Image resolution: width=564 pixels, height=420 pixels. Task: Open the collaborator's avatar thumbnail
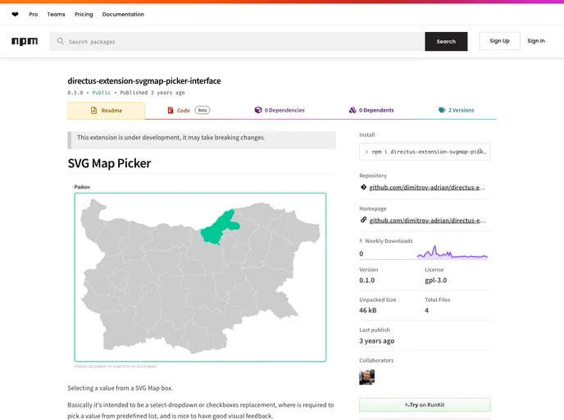(x=367, y=377)
